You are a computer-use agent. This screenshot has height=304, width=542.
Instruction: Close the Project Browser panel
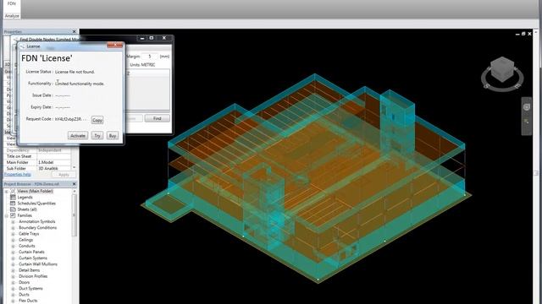(x=74, y=184)
